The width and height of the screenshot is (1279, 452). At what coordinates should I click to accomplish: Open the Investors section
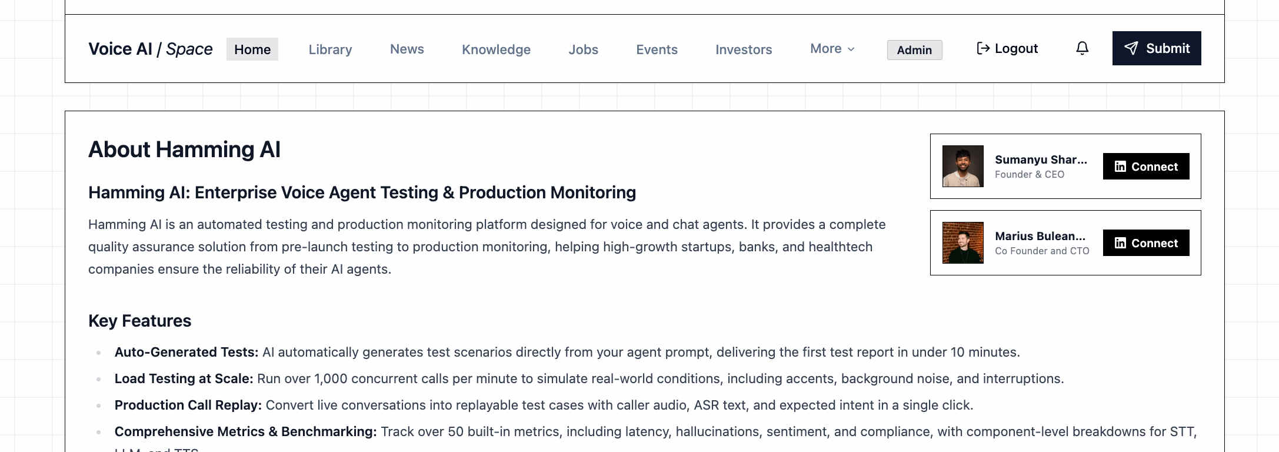coord(744,49)
